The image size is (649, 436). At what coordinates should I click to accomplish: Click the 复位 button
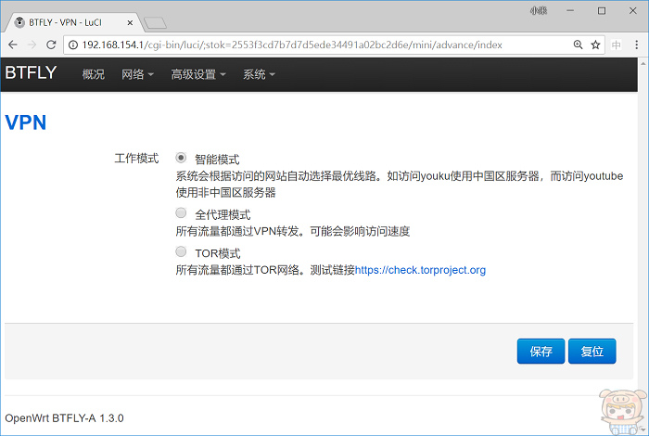[592, 352]
